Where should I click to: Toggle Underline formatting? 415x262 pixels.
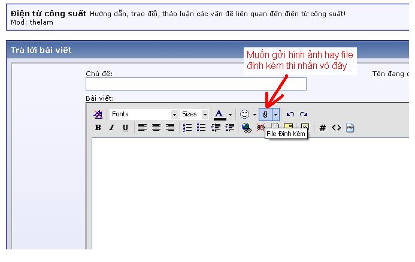pyautogui.click(x=125, y=128)
